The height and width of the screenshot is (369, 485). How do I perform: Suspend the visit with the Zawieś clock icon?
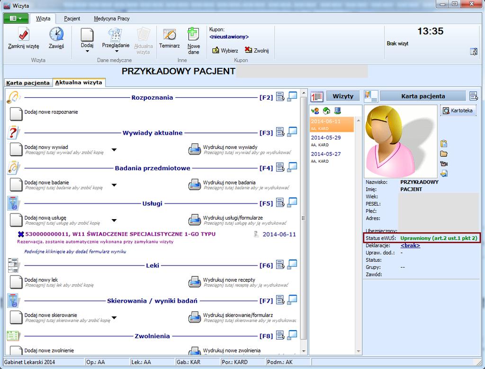(56, 34)
